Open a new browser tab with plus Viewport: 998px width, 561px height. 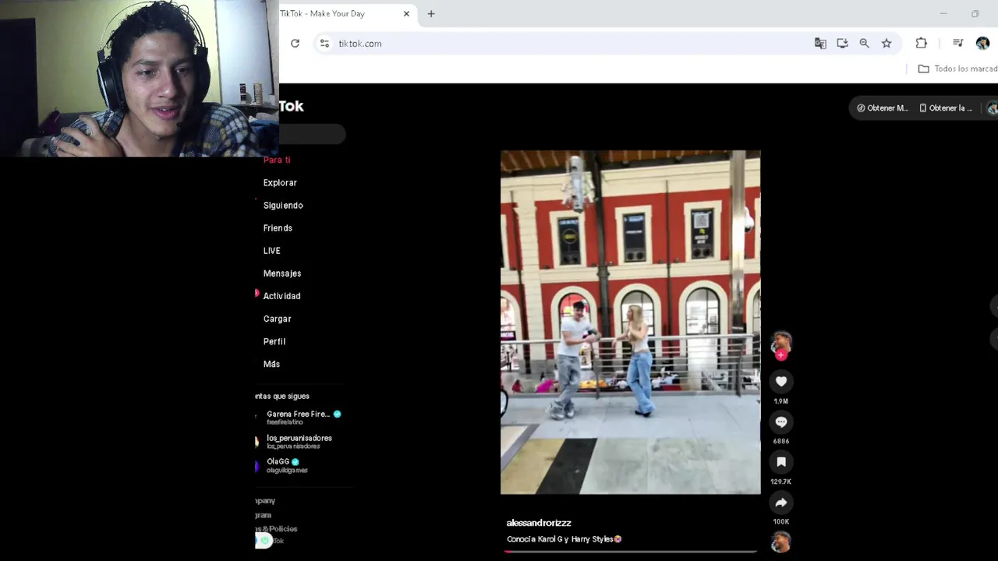[x=430, y=13]
